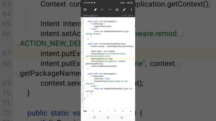Tap Android recent apps square button
Screen dimensions: 216x121
point(94,117)
